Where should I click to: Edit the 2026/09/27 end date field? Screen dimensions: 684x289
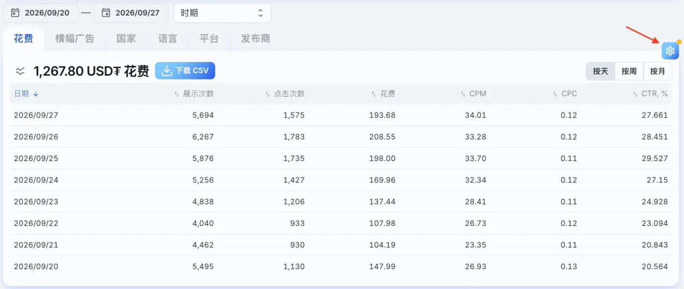point(131,13)
